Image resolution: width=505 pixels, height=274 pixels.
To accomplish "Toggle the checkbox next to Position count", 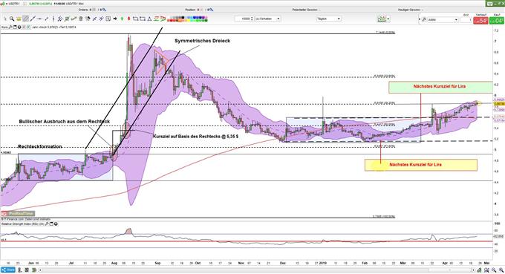I will click(201, 10).
